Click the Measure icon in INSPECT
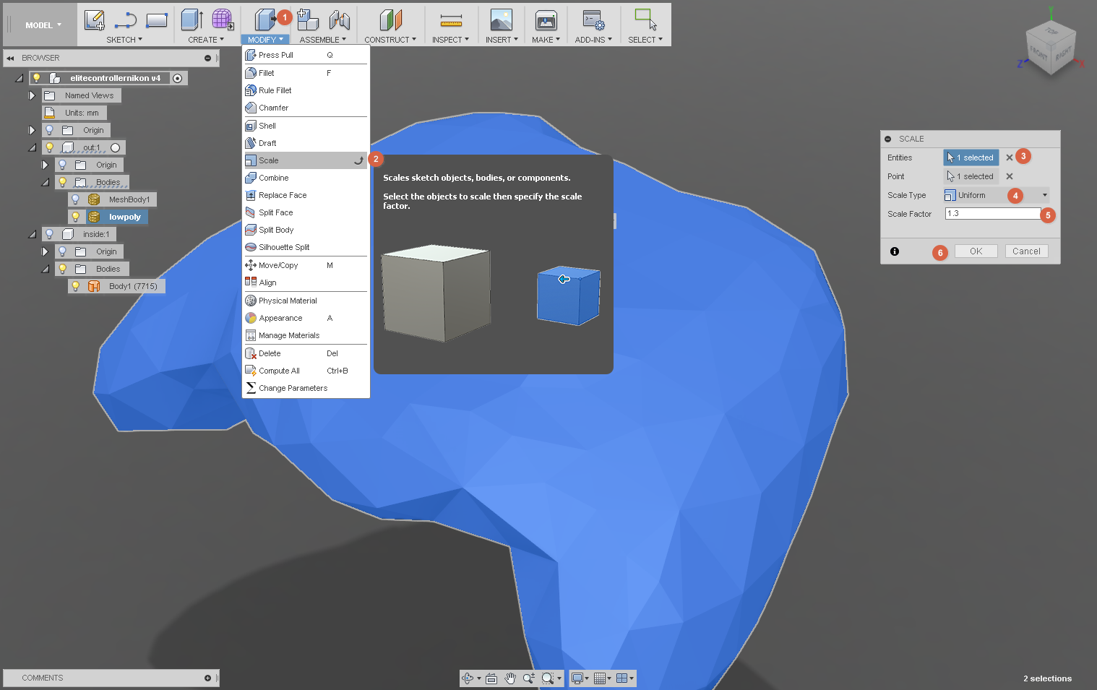 (x=451, y=20)
